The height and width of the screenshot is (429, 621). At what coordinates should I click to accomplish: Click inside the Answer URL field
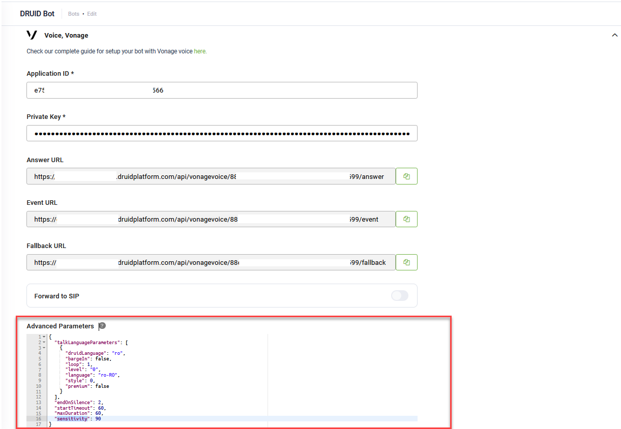(x=211, y=176)
